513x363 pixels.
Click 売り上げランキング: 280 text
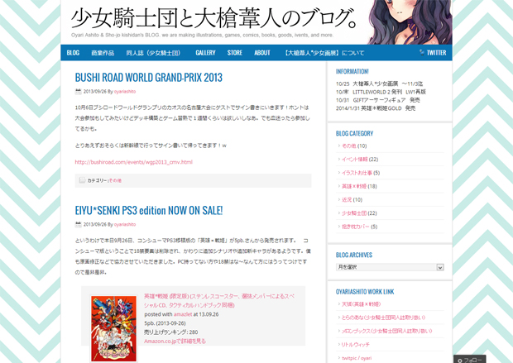click(x=170, y=332)
